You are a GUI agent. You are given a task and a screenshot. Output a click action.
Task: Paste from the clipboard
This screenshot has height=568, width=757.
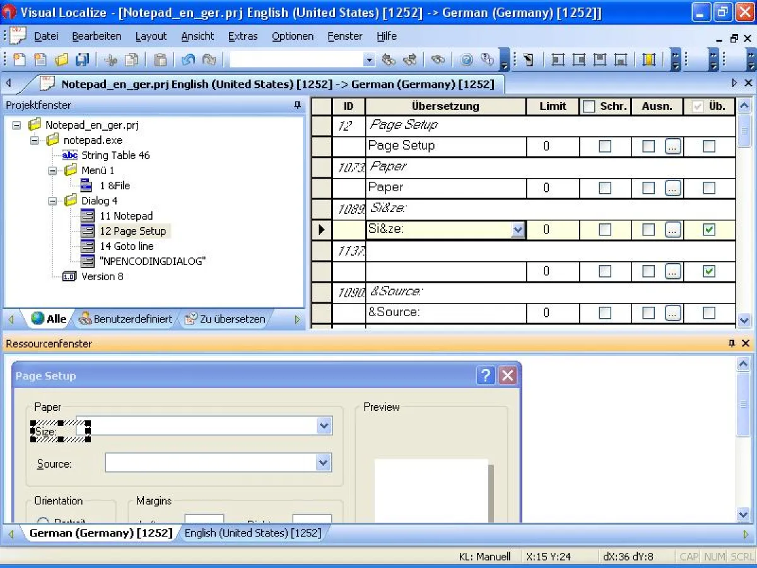click(x=160, y=59)
